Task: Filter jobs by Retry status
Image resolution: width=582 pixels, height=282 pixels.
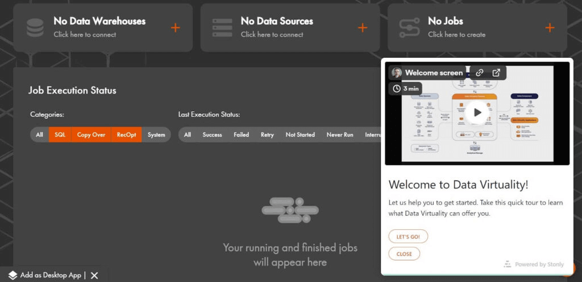Action: pos(267,134)
